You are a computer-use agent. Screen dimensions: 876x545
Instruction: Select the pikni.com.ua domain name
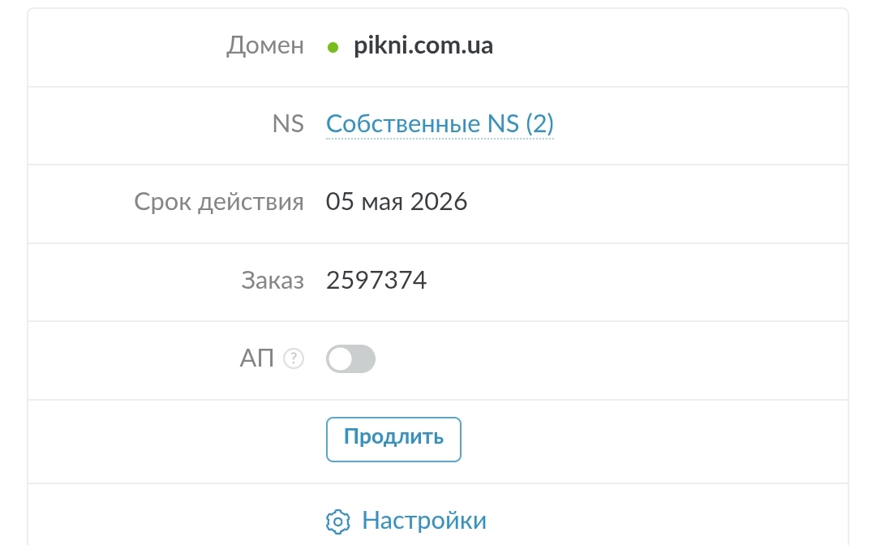point(423,46)
